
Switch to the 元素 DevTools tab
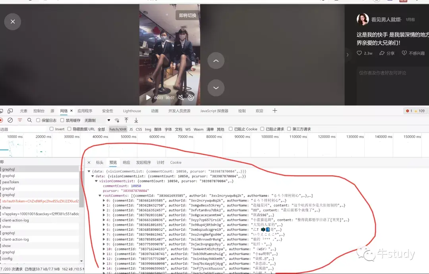pos(23,111)
